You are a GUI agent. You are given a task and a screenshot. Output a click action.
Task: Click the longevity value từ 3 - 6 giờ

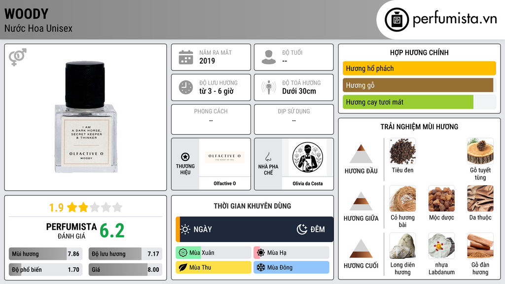pos(216,91)
